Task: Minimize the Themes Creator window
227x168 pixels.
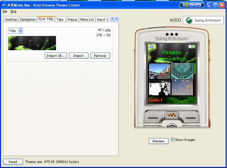Action: [210, 5]
